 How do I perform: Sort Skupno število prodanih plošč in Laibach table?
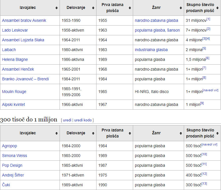(218, 8)
